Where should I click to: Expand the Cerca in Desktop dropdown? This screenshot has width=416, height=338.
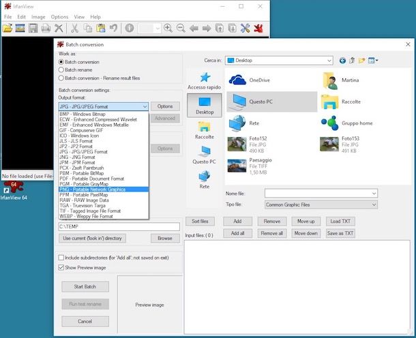click(329, 61)
